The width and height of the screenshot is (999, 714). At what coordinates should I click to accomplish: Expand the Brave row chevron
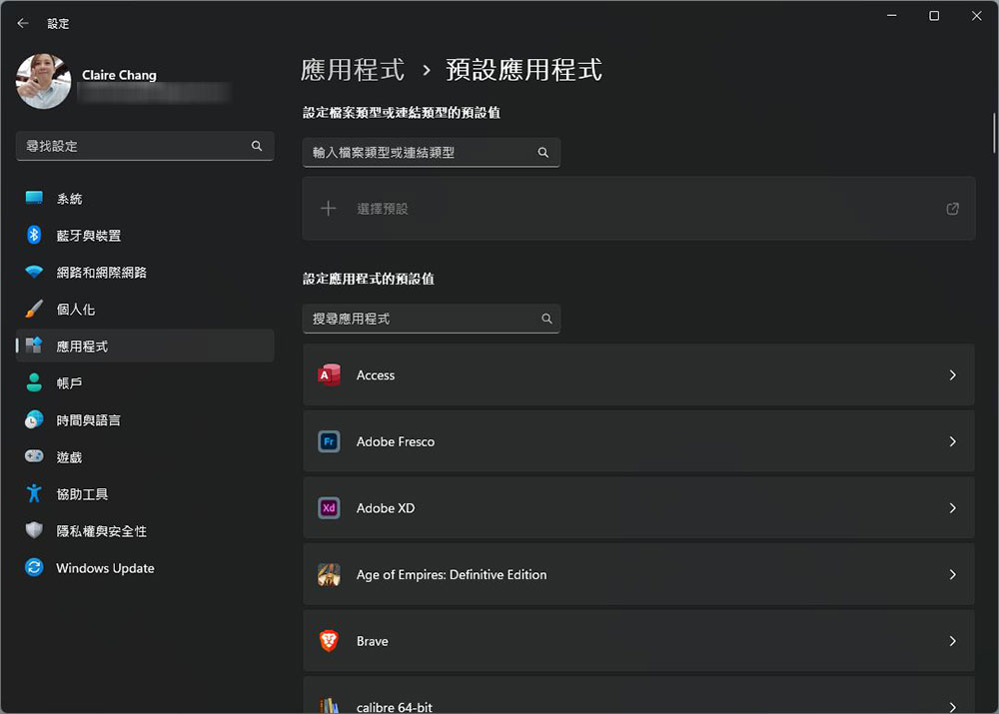[x=952, y=641]
